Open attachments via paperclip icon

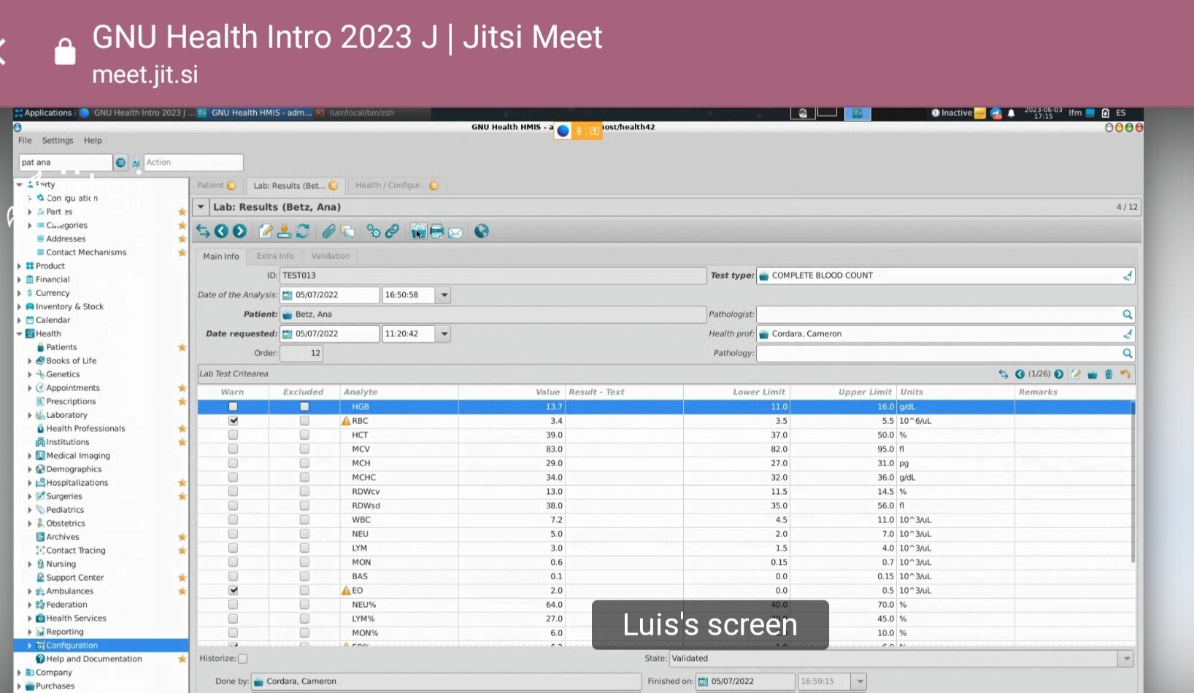[x=328, y=231]
